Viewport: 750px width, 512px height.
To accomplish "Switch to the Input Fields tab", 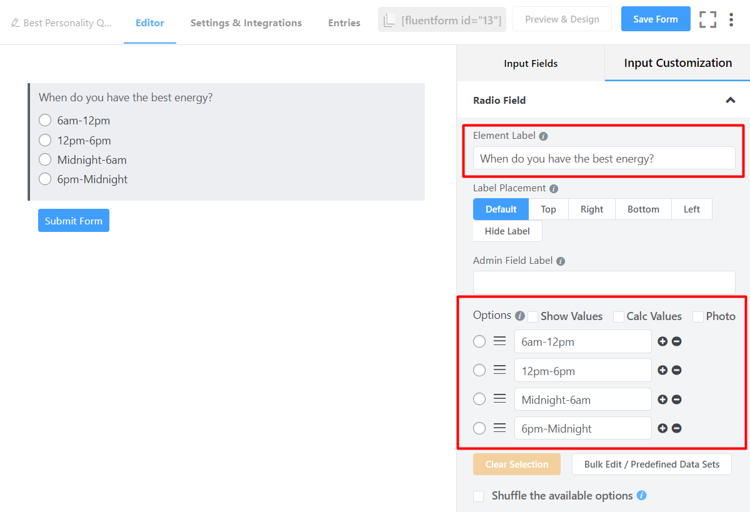I will point(530,63).
